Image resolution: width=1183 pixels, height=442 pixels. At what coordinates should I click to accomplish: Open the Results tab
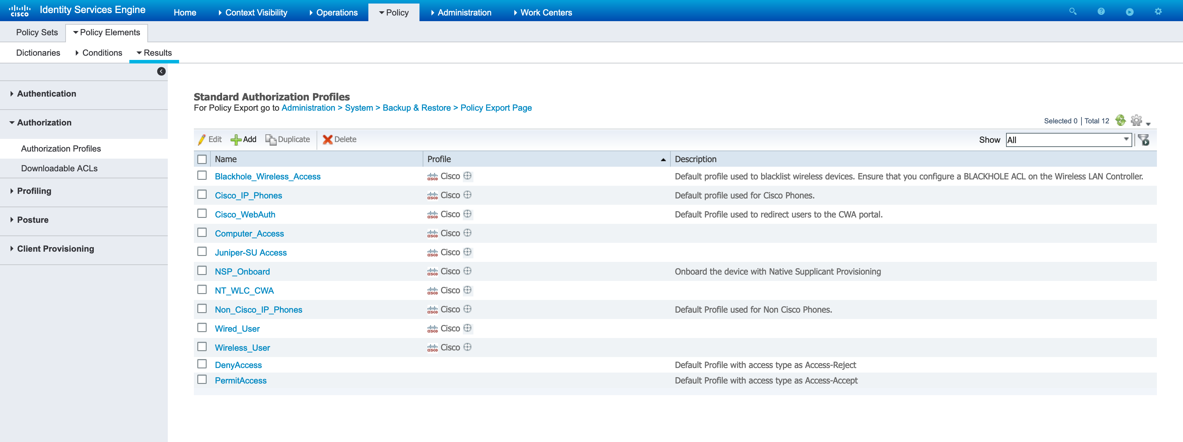tap(154, 53)
